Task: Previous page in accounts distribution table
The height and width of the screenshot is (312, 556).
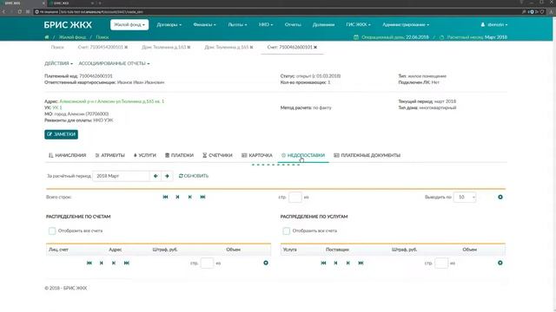Action: pyautogui.click(x=102, y=263)
